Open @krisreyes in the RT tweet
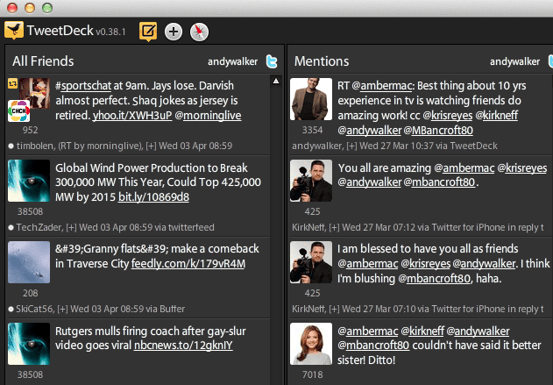This screenshot has height=385, width=553. click(x=448, y=116)
